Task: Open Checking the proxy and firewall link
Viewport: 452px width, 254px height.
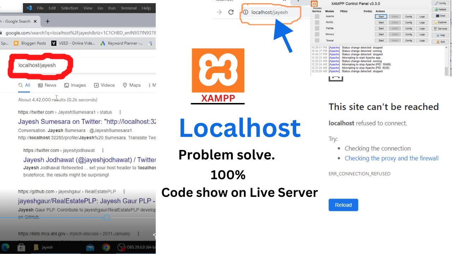Action: 392,158
